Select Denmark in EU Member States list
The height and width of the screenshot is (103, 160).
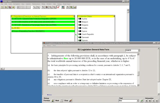pos(85,37)
